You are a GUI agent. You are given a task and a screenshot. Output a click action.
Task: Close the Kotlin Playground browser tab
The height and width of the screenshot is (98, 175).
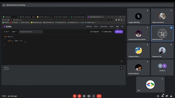[x=103, y=17]
